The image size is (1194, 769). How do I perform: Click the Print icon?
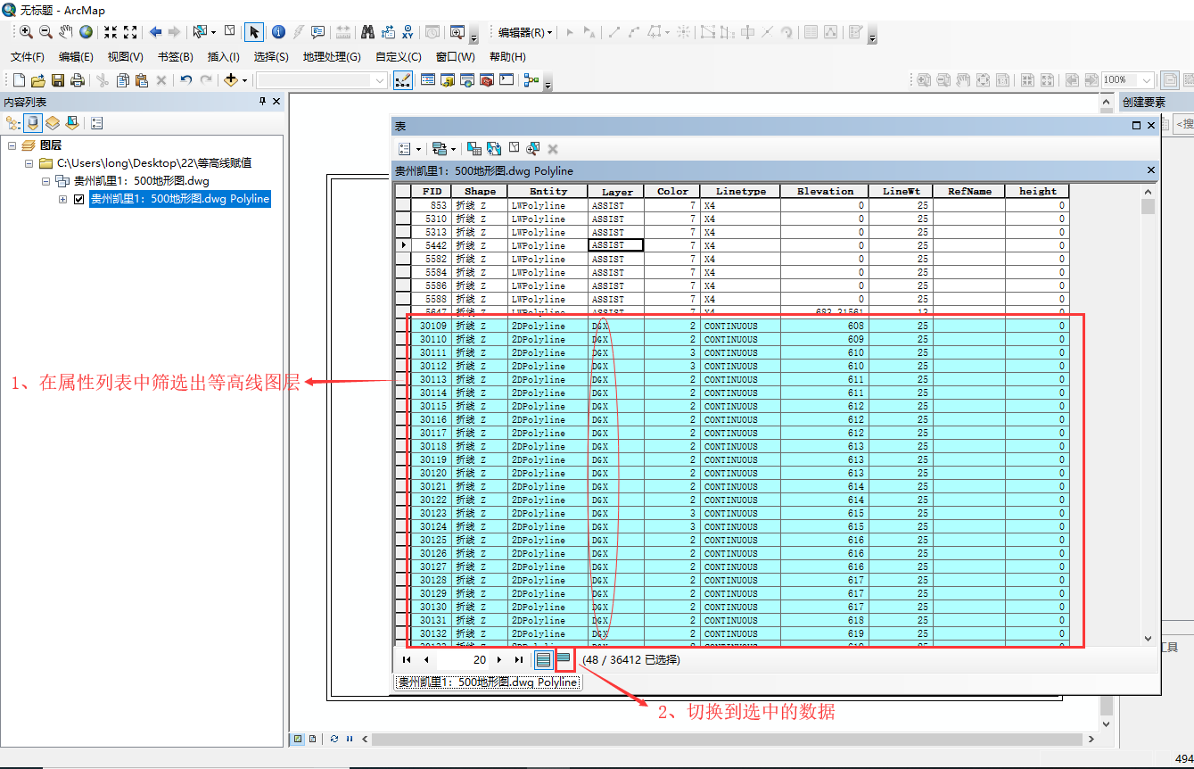click(x=78, y=80)
